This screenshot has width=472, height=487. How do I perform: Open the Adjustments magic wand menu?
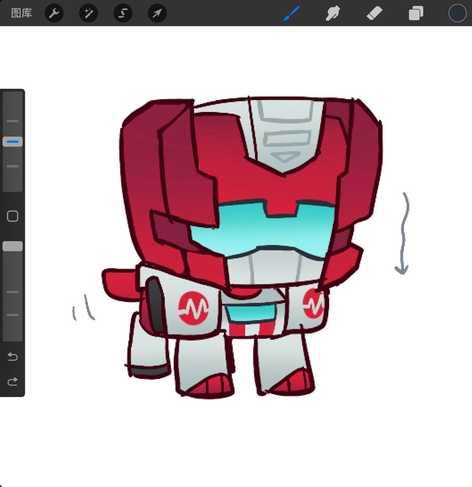[89, 13]
